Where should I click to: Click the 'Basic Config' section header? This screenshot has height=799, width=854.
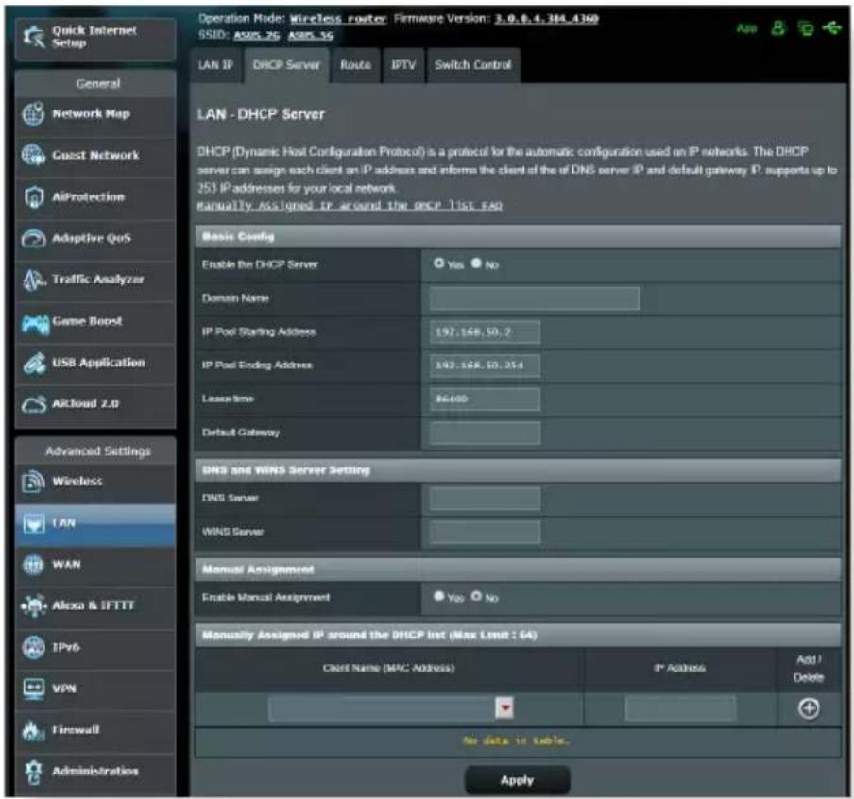coord(518,236)
